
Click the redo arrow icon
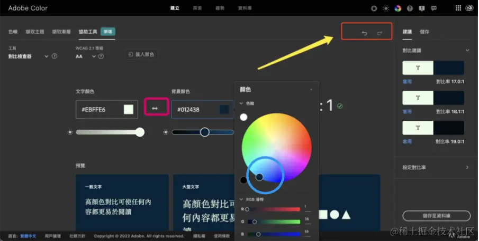(379, 33)
